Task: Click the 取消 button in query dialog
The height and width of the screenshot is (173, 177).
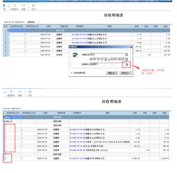Action: point(125,73)
